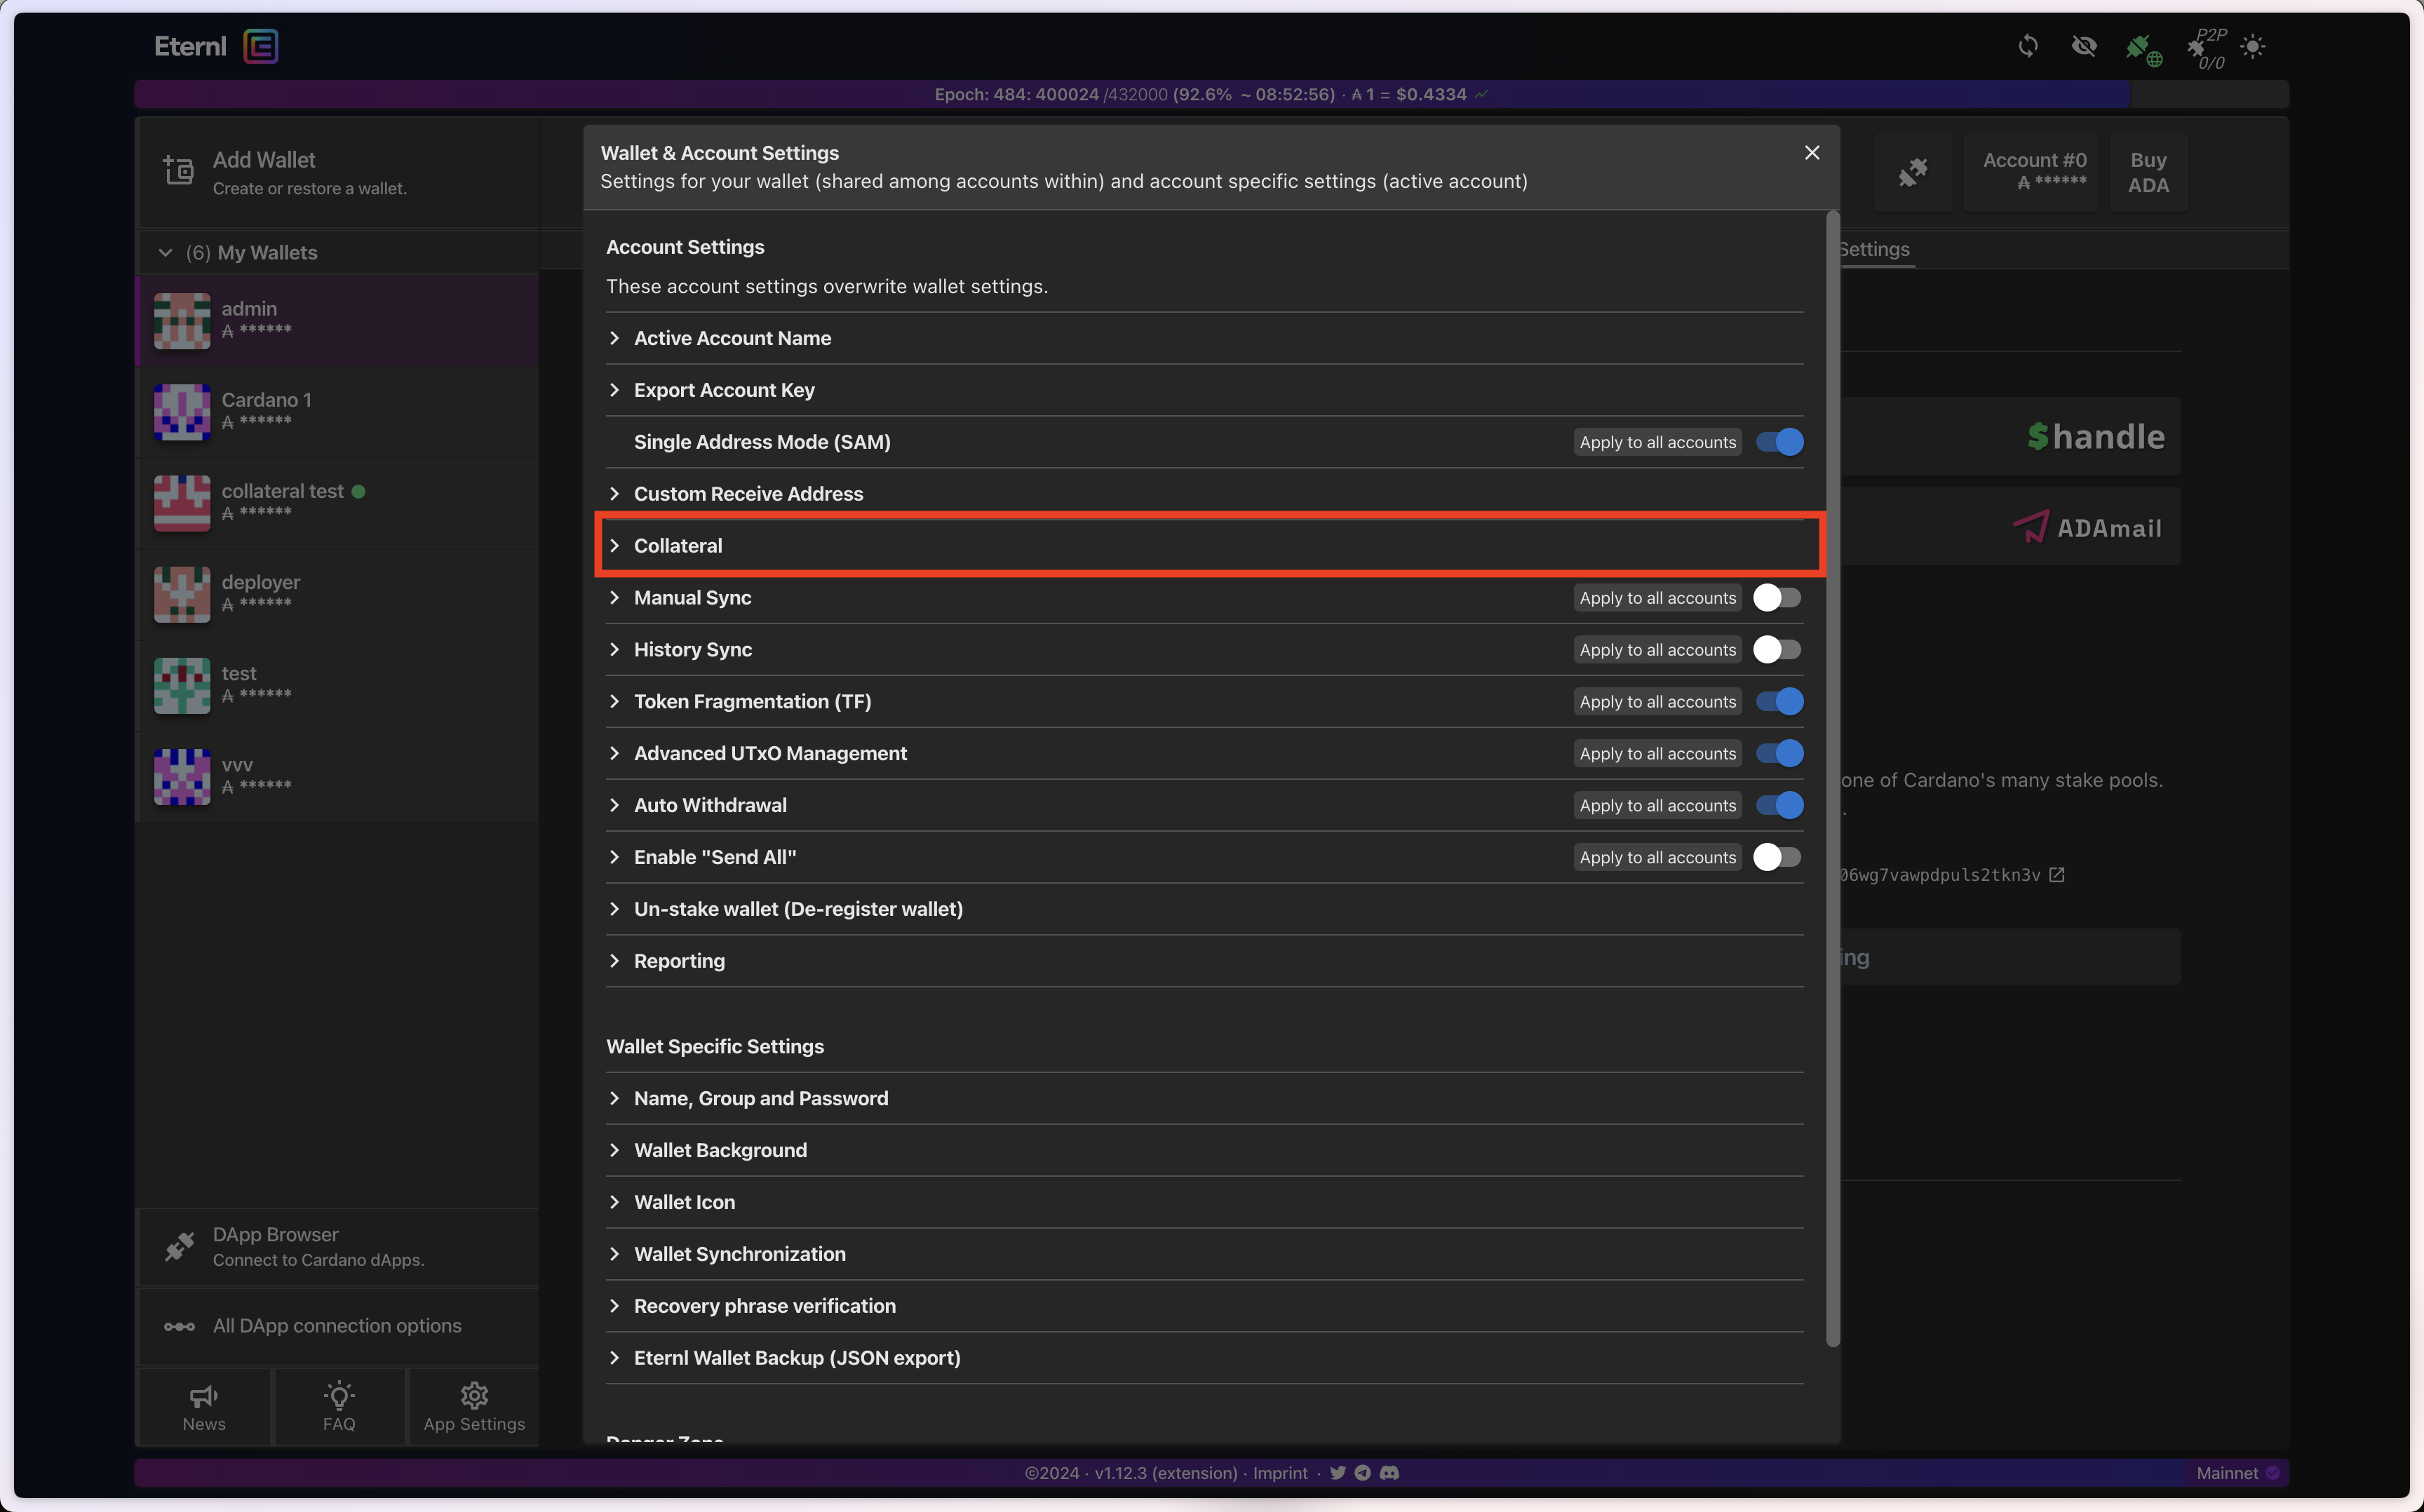Expand the Export Account Key section

pos(724,390)
